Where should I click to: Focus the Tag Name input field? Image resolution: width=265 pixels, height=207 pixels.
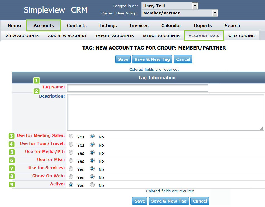[137, 88]
